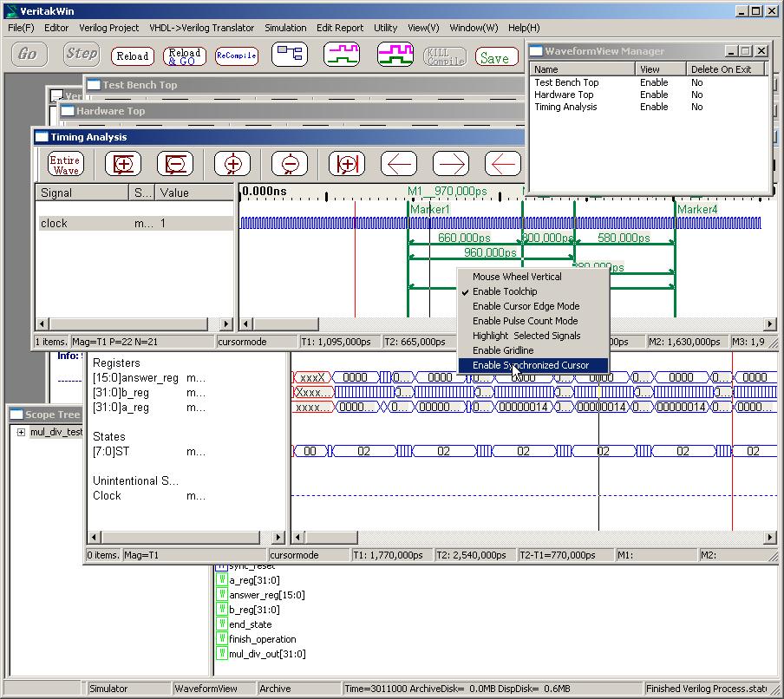Click the waveform icon beside finish_operation
The width and height of the screenshot is (784, 699).
[x=221, y=638]
